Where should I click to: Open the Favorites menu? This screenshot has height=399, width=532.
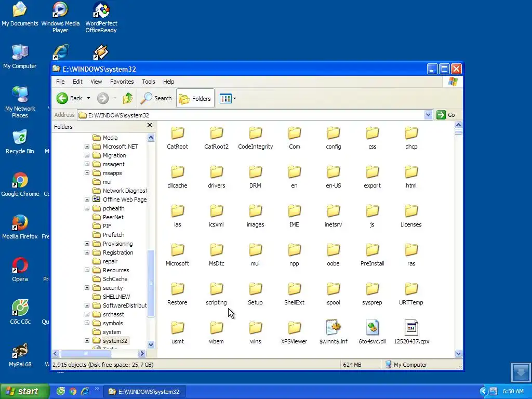click(x=122, y=82)
